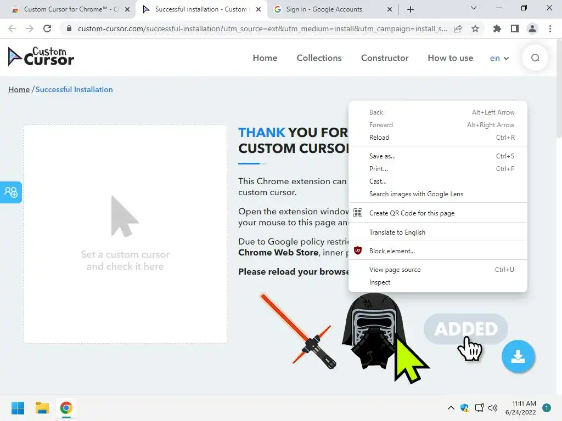Share this page icon in address bar
562x421 pixels.
click(458, 29)
